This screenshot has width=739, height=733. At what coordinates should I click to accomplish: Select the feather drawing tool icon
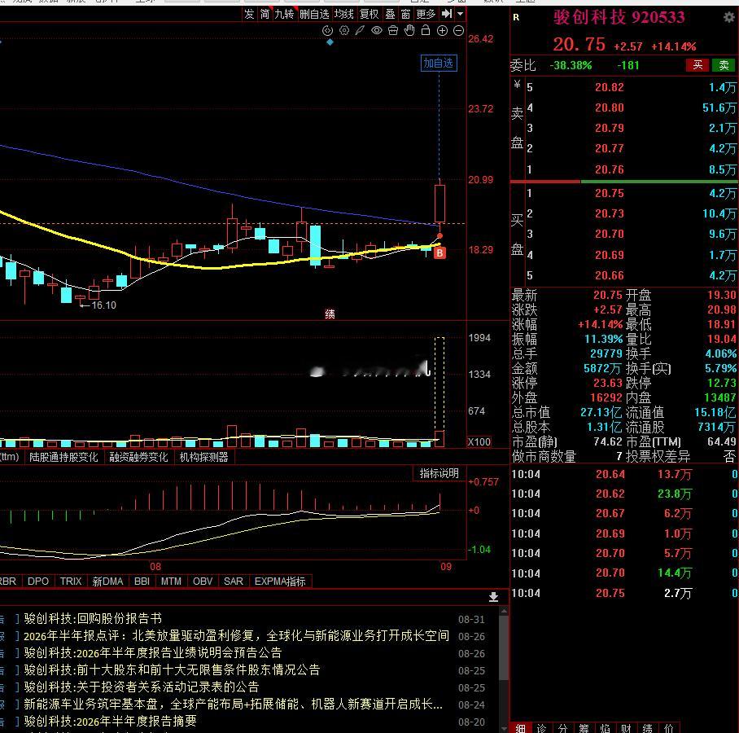coord(360,31)
